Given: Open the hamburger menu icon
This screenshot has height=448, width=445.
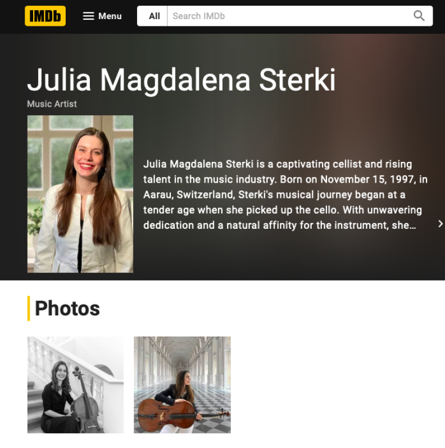Looking at the screenshot, I should click(89, 16).
